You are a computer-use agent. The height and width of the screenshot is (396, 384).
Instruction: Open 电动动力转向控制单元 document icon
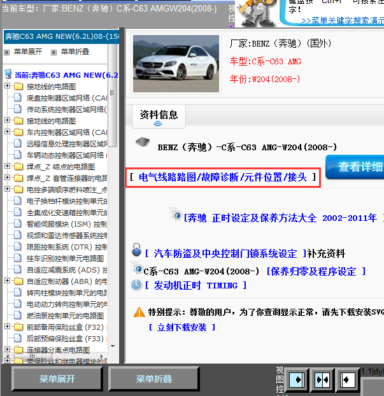(x=18, y=304)
